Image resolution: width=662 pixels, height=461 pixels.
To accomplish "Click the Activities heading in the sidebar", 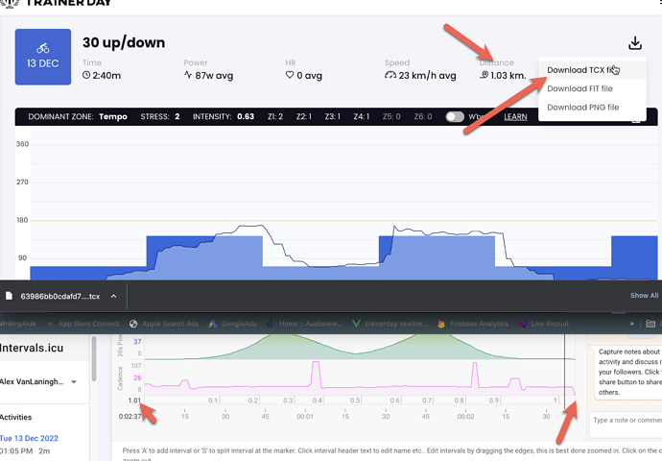I will click(x=16, y=417).
